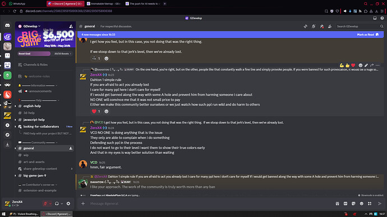React with flexed bicep emoji
Screen dimensions: 387x217
click(x=342, y=65)
